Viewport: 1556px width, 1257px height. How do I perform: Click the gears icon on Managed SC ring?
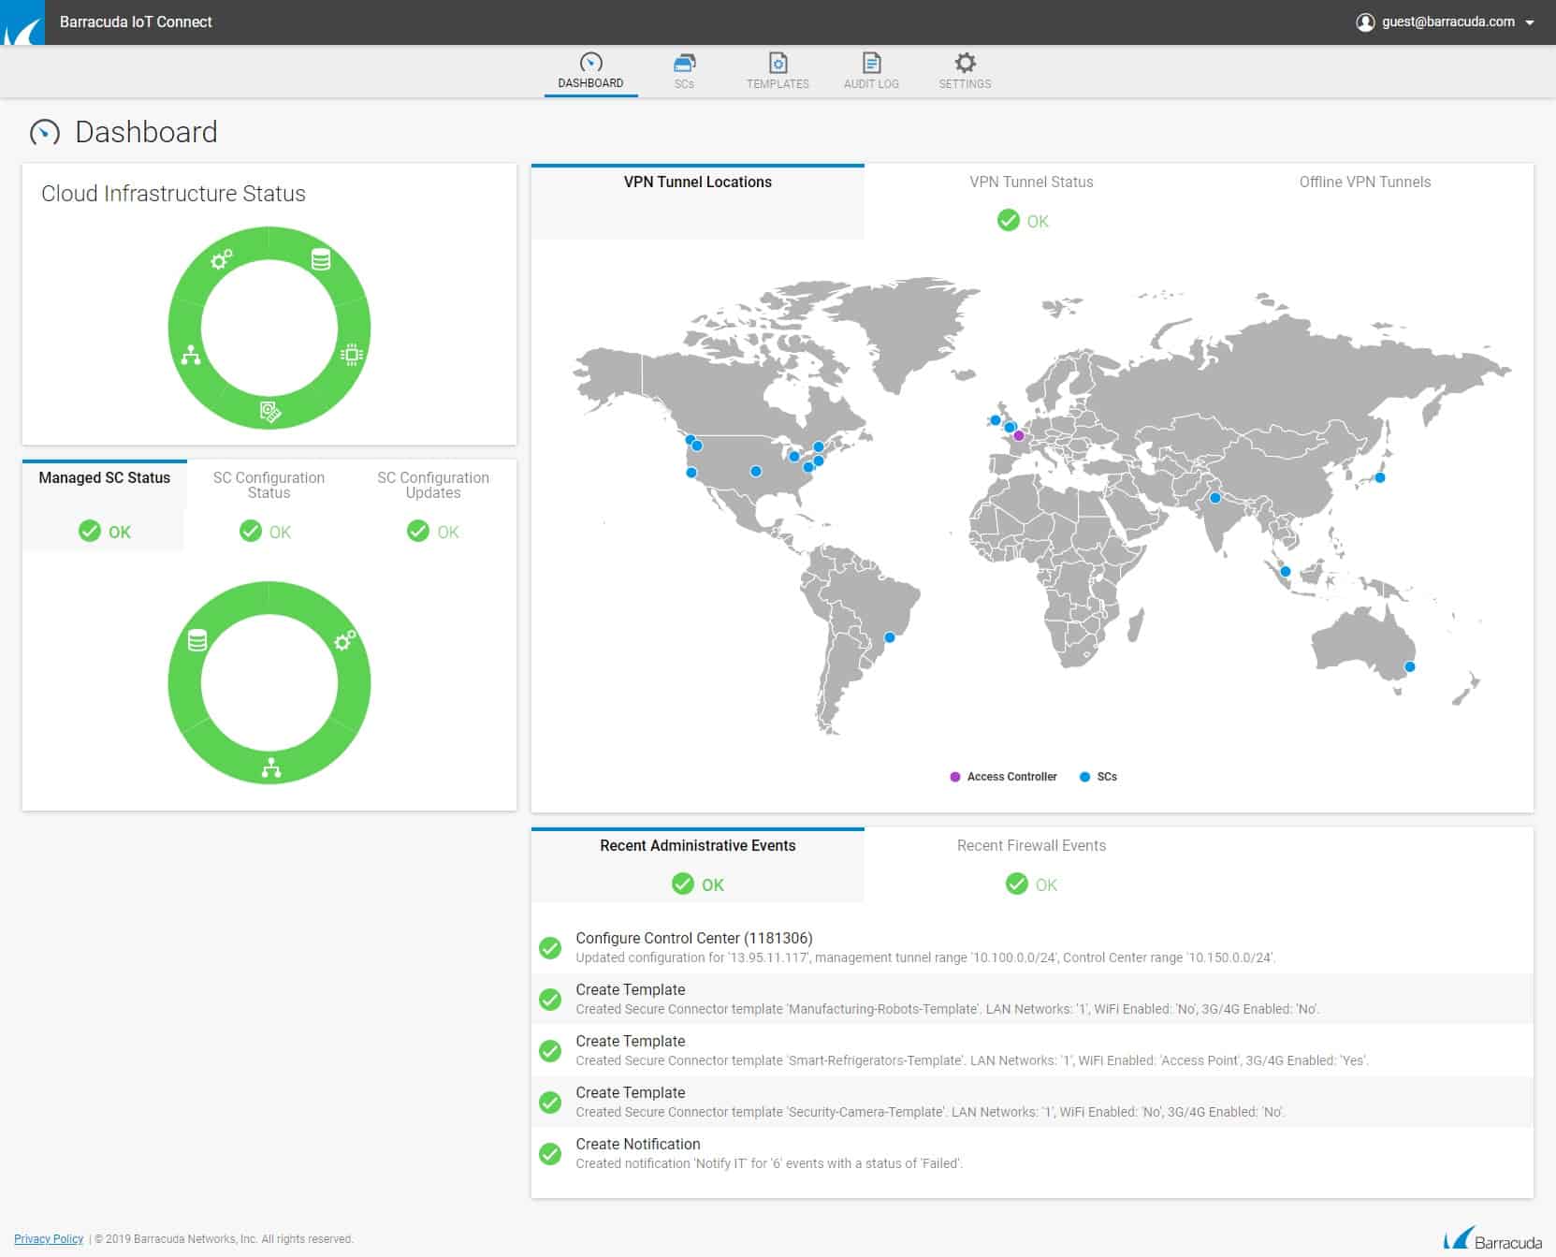pyautogui.click(x=345, y=640)
